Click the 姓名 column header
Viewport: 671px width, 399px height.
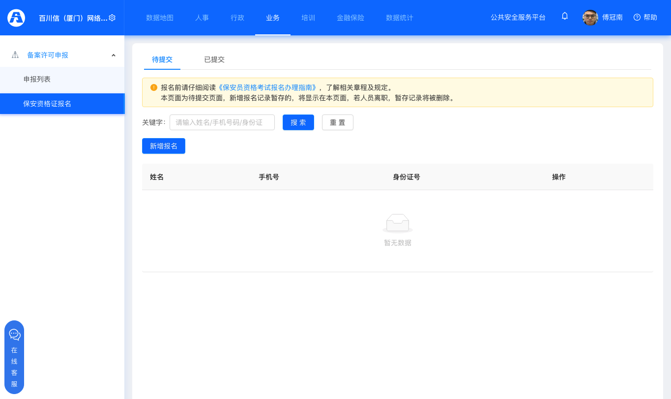(x=157, y=177)
